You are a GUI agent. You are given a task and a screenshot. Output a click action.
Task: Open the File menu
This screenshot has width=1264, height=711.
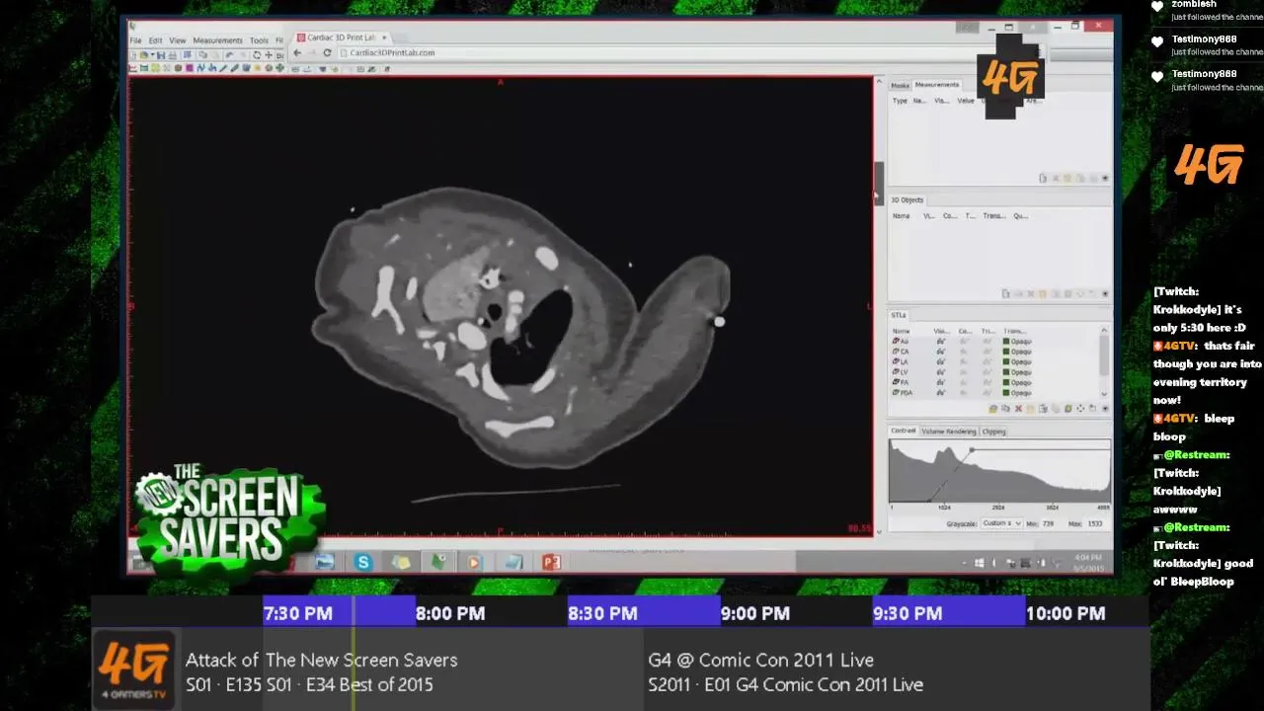point(135,40)
